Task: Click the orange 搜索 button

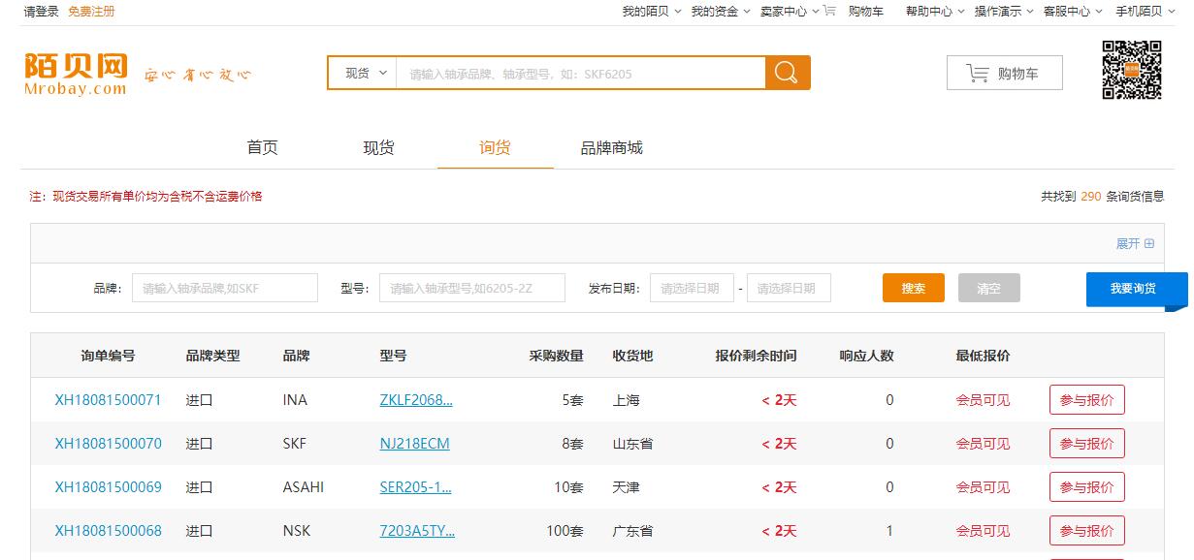Action: 913,288
